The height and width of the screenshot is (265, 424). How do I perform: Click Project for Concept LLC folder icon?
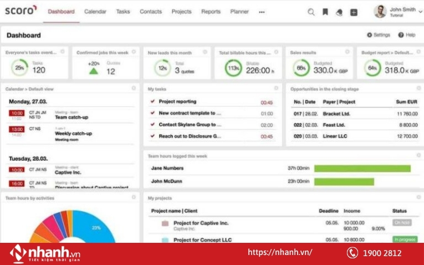click(165, 240)
